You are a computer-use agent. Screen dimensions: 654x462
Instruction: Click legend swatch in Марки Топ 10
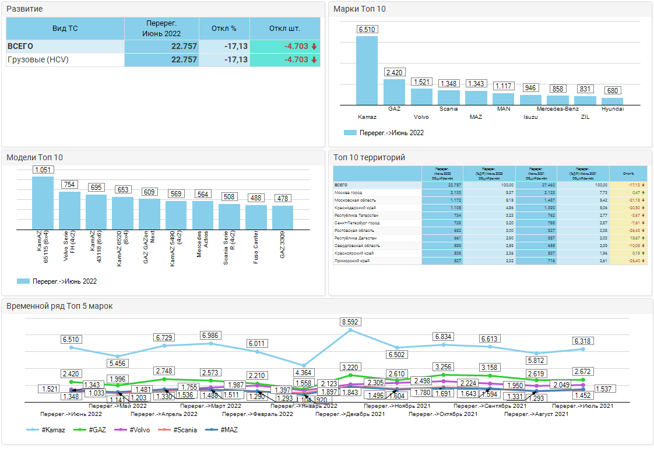(350, 133)
